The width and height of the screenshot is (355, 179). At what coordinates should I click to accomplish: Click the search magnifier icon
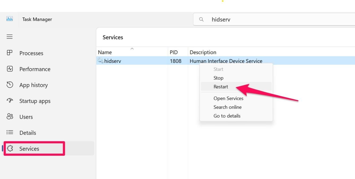click(x=201, y=19)
